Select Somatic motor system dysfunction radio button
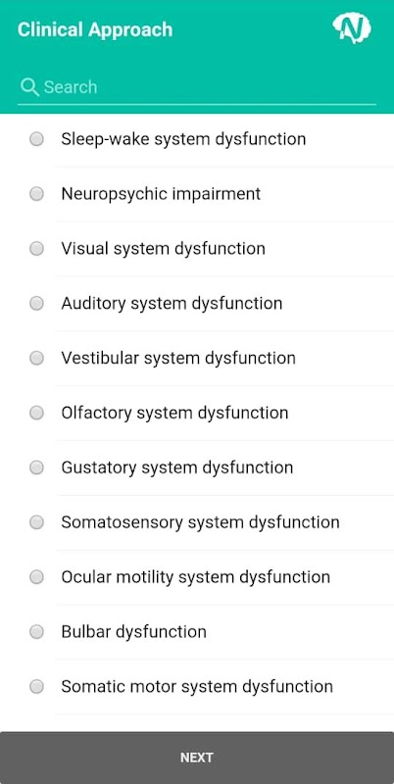394x784 pixels. pyautogui.click(x=36, y=687)
